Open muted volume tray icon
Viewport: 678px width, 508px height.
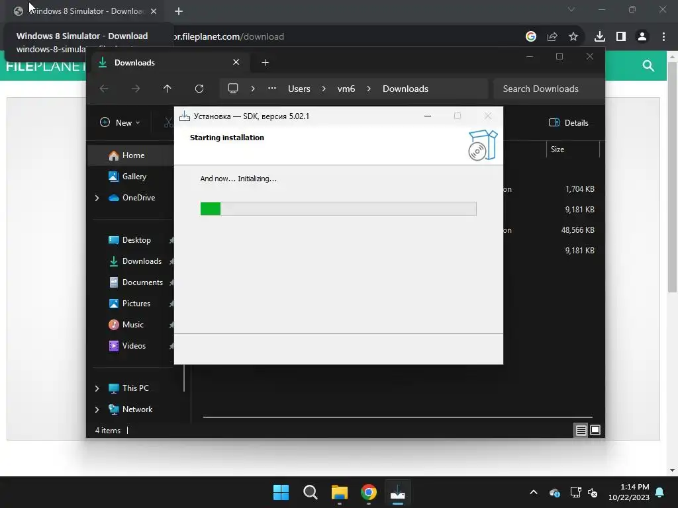(593, 492)
